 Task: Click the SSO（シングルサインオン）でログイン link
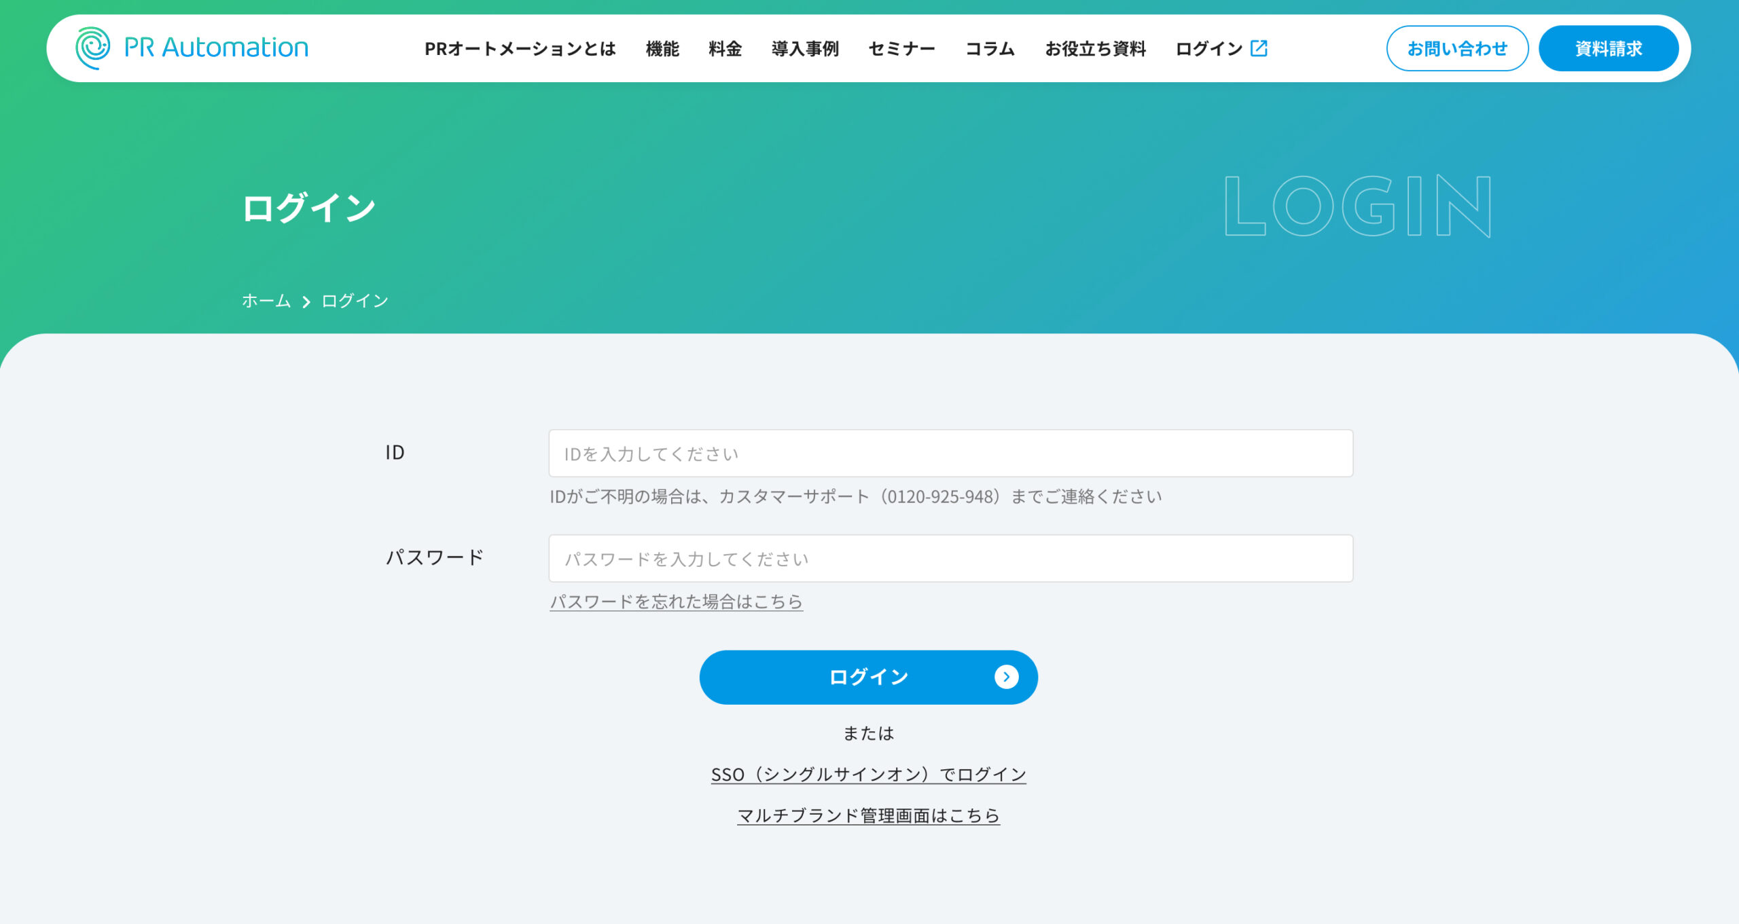coord(868,775)
